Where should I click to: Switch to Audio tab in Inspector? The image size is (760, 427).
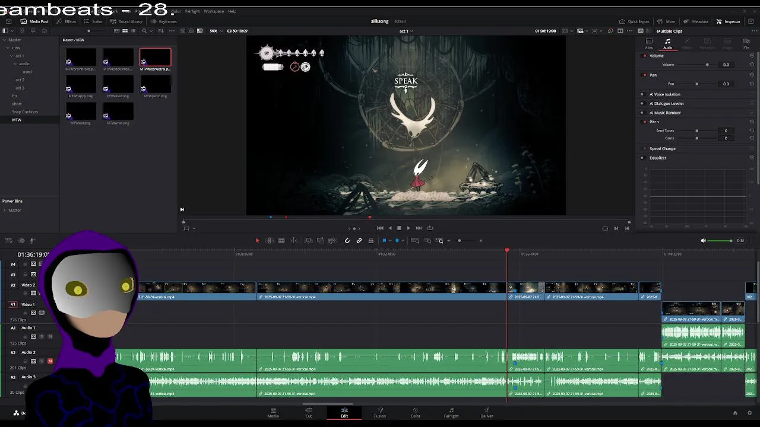[668, 43]
